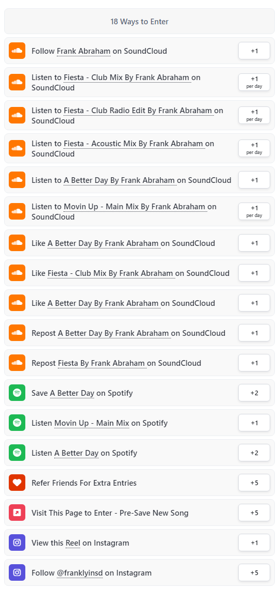Claim +5 for Refer Friends For Extra Entries
279x589 pixels.
(254, 483)
